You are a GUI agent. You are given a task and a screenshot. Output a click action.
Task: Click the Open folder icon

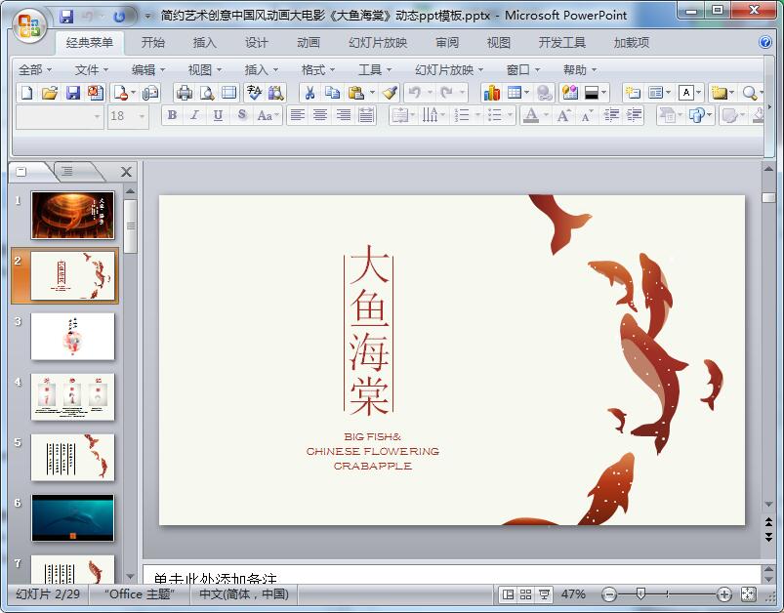50,93
